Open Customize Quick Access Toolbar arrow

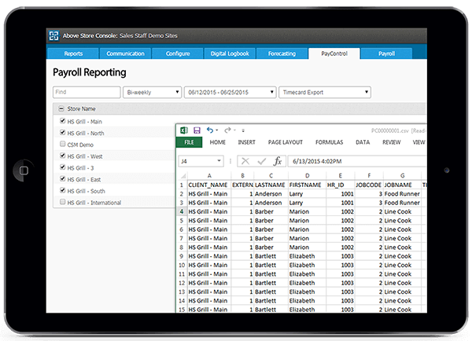tap(243, 130)
